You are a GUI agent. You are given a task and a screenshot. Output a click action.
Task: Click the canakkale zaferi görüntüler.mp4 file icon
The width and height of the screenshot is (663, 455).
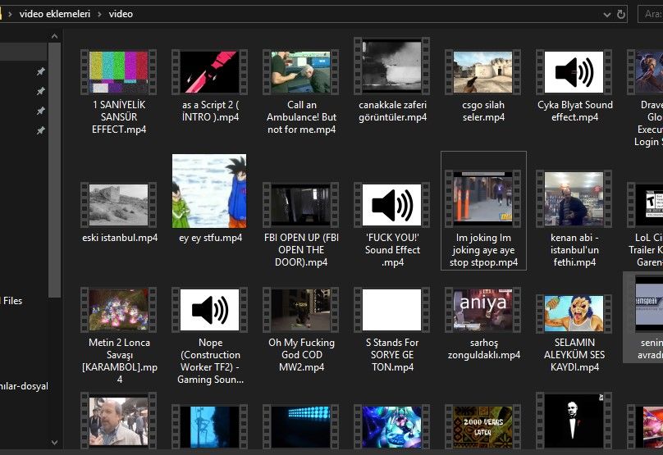(392, 66)
